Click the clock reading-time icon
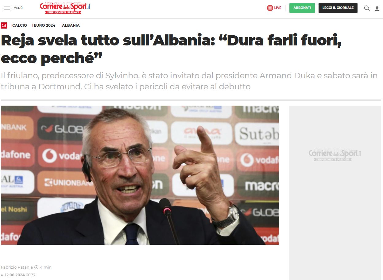 37,267
